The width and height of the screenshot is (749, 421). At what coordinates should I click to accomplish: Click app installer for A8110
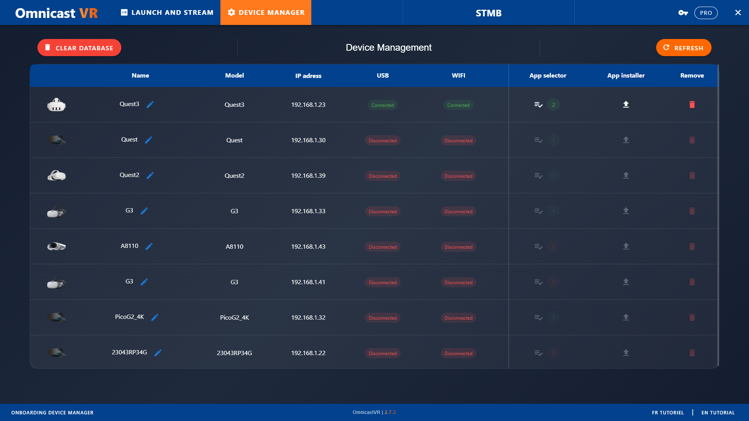(x=626, y=246)
